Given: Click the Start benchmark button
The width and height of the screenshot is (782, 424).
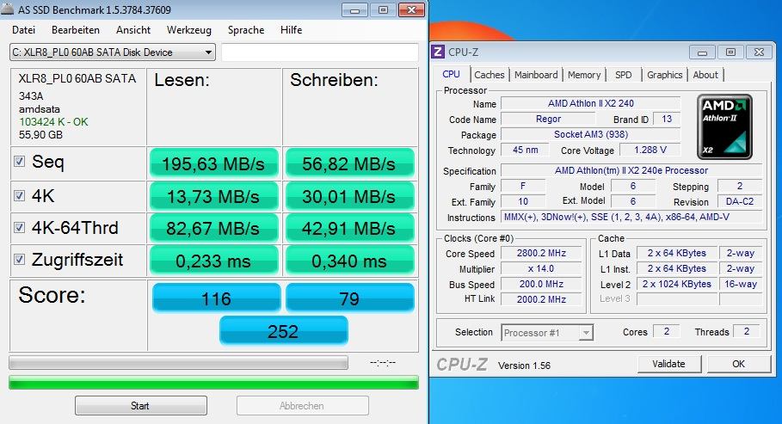Looking at the screenshot, I should pyautogui.click(x=140, y=406).
